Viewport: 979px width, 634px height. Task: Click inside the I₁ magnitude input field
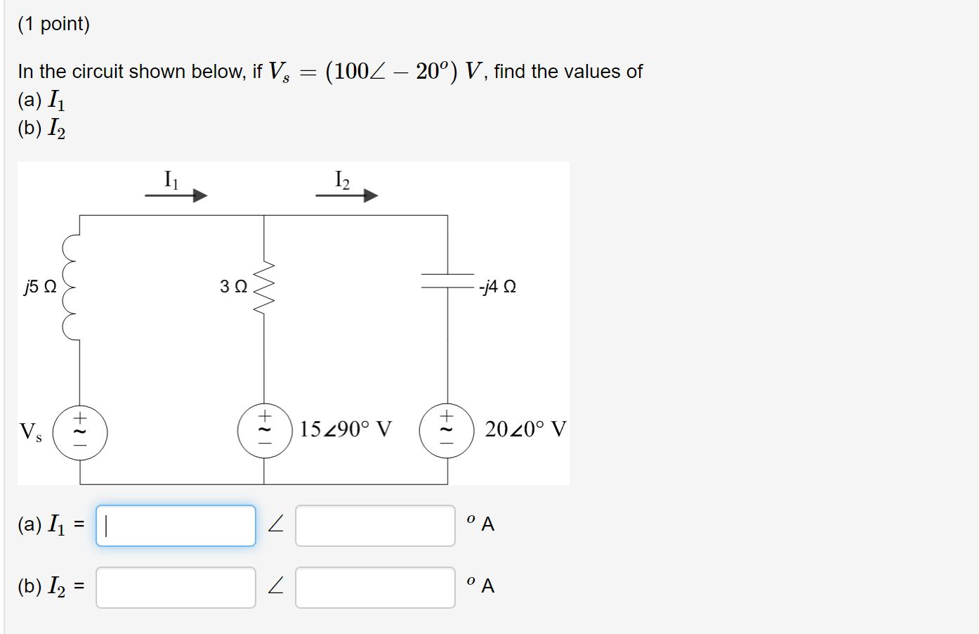[x=176, y=524]
